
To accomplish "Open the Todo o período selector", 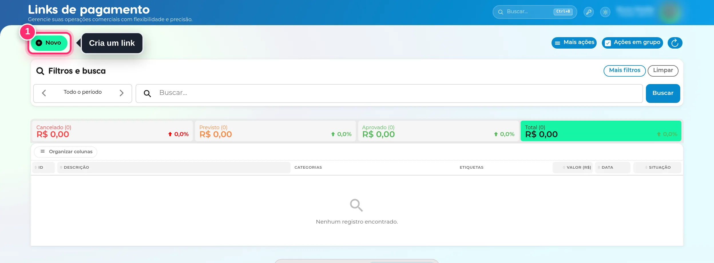I will click(83, 92).
